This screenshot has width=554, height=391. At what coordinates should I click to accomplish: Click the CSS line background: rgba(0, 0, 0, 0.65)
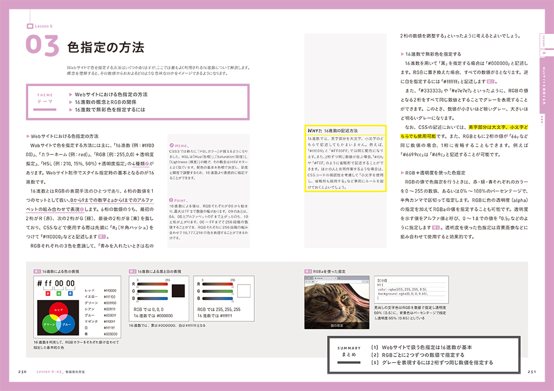click(402, 294)
